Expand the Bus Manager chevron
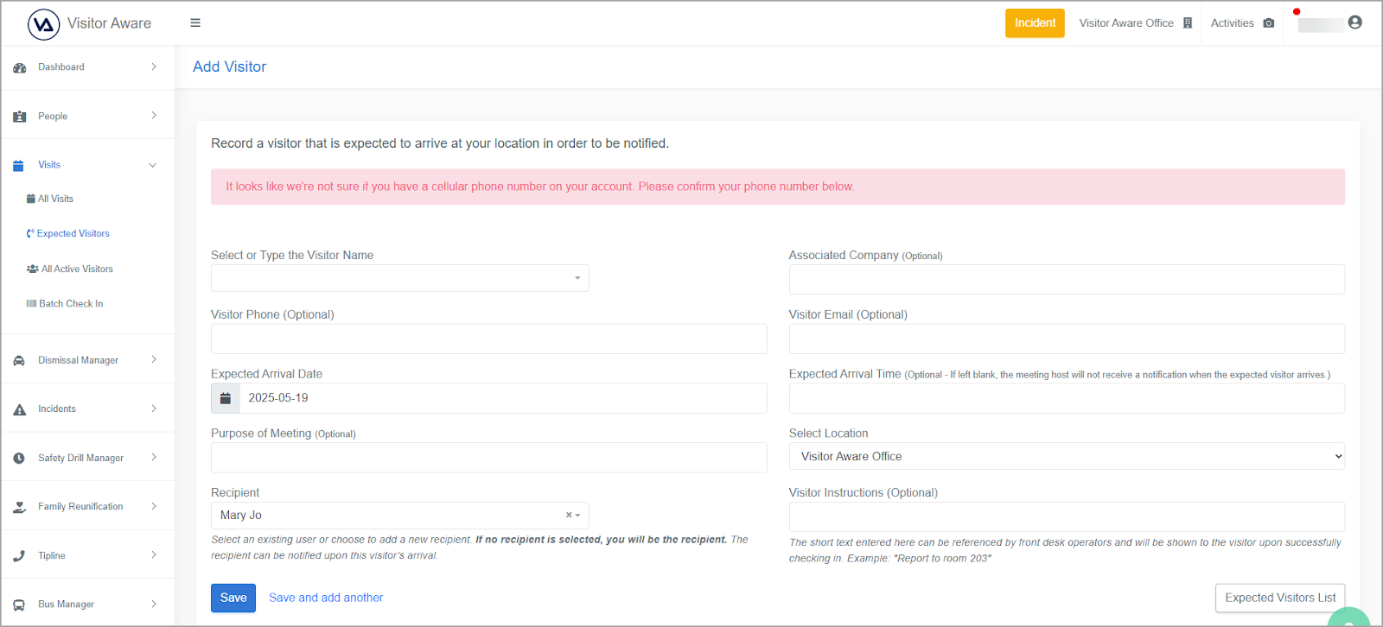This screenshot has height=627, width=1383. [154, 604]
